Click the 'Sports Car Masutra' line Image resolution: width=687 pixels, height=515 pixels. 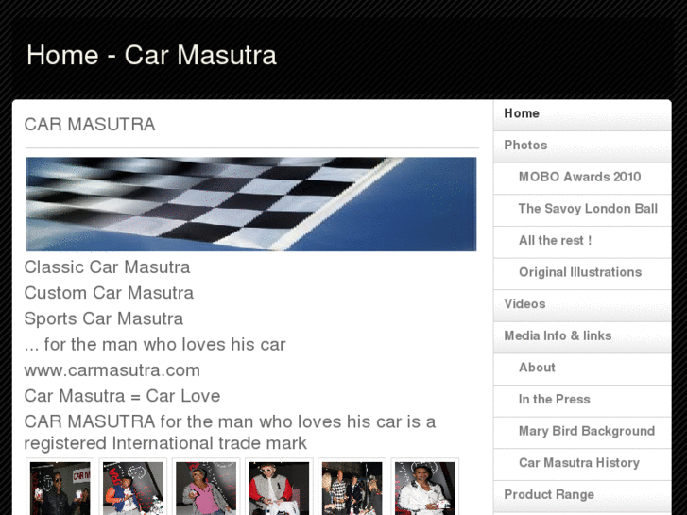tap(104, 318)
